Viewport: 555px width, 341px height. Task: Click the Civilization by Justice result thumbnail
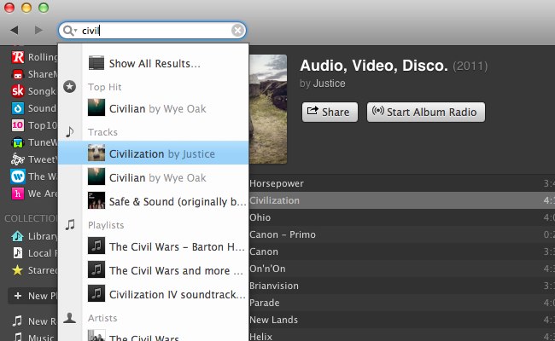[x=96, y=153]
